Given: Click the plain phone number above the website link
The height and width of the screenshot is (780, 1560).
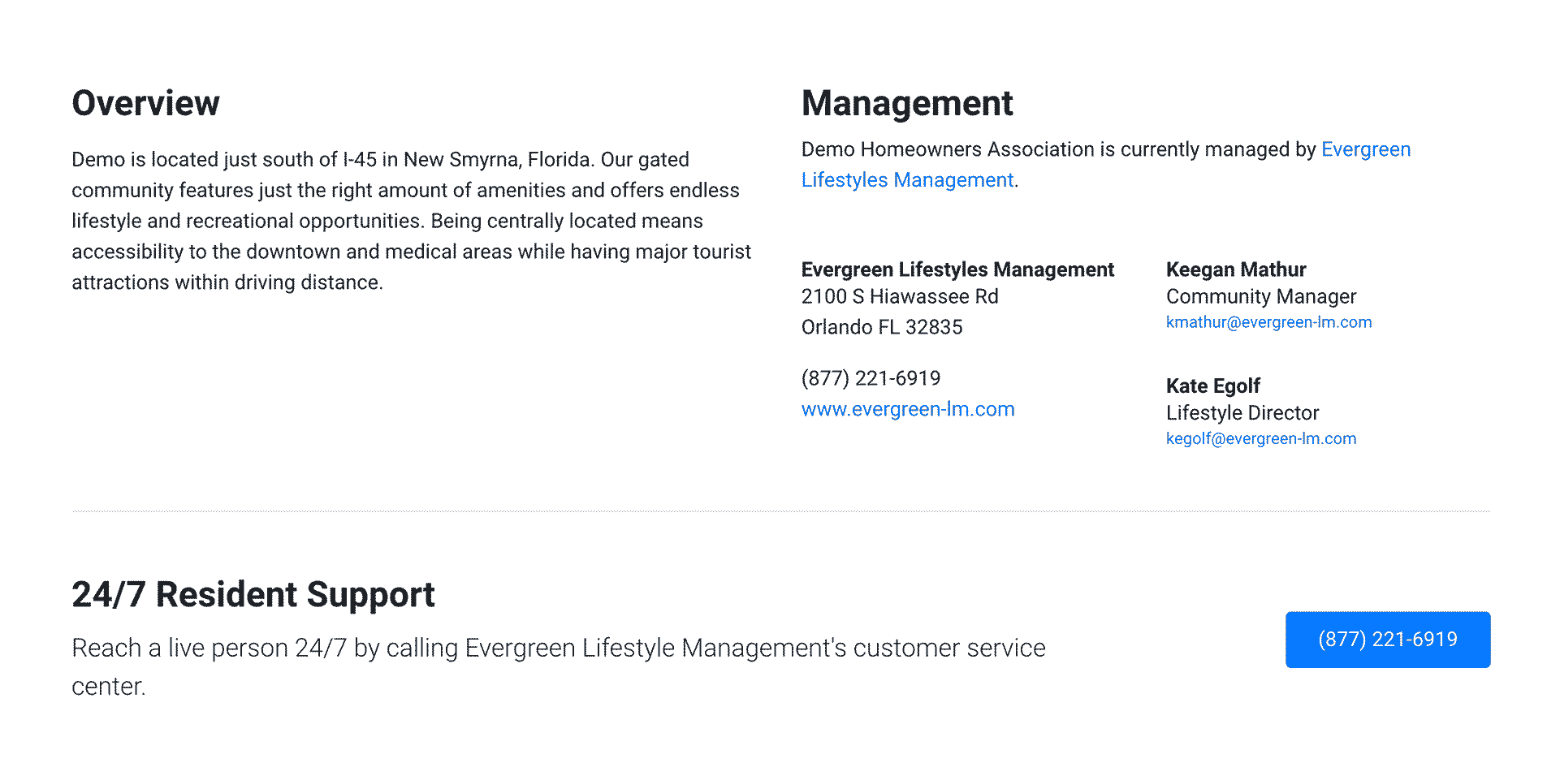Looking at the screenshot, I should tap(871, 378).
